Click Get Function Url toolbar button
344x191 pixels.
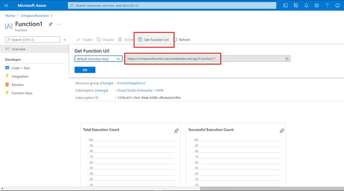[153, 40]
